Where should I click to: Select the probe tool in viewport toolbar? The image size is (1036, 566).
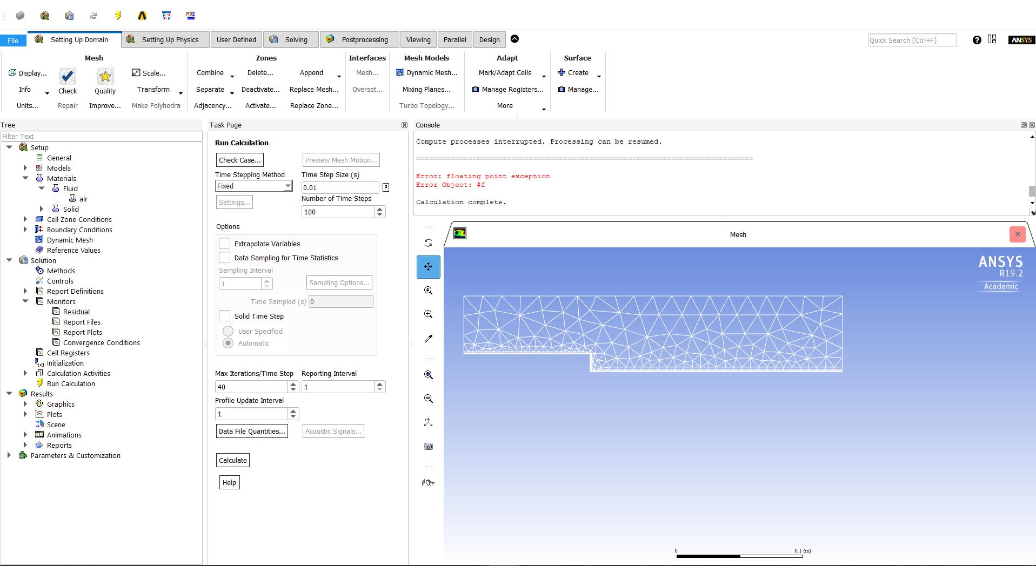(428, 339)
